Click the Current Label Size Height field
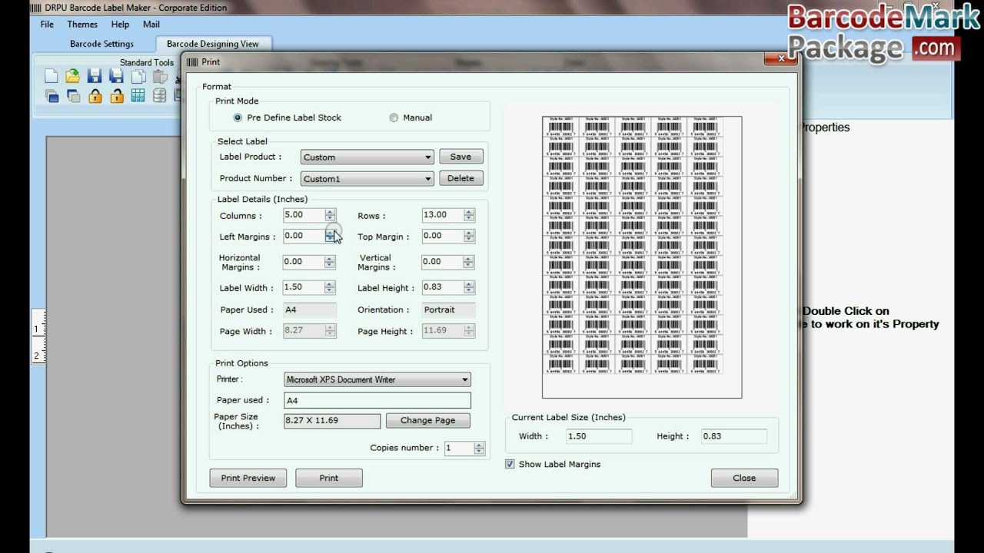 coord(733,436)
